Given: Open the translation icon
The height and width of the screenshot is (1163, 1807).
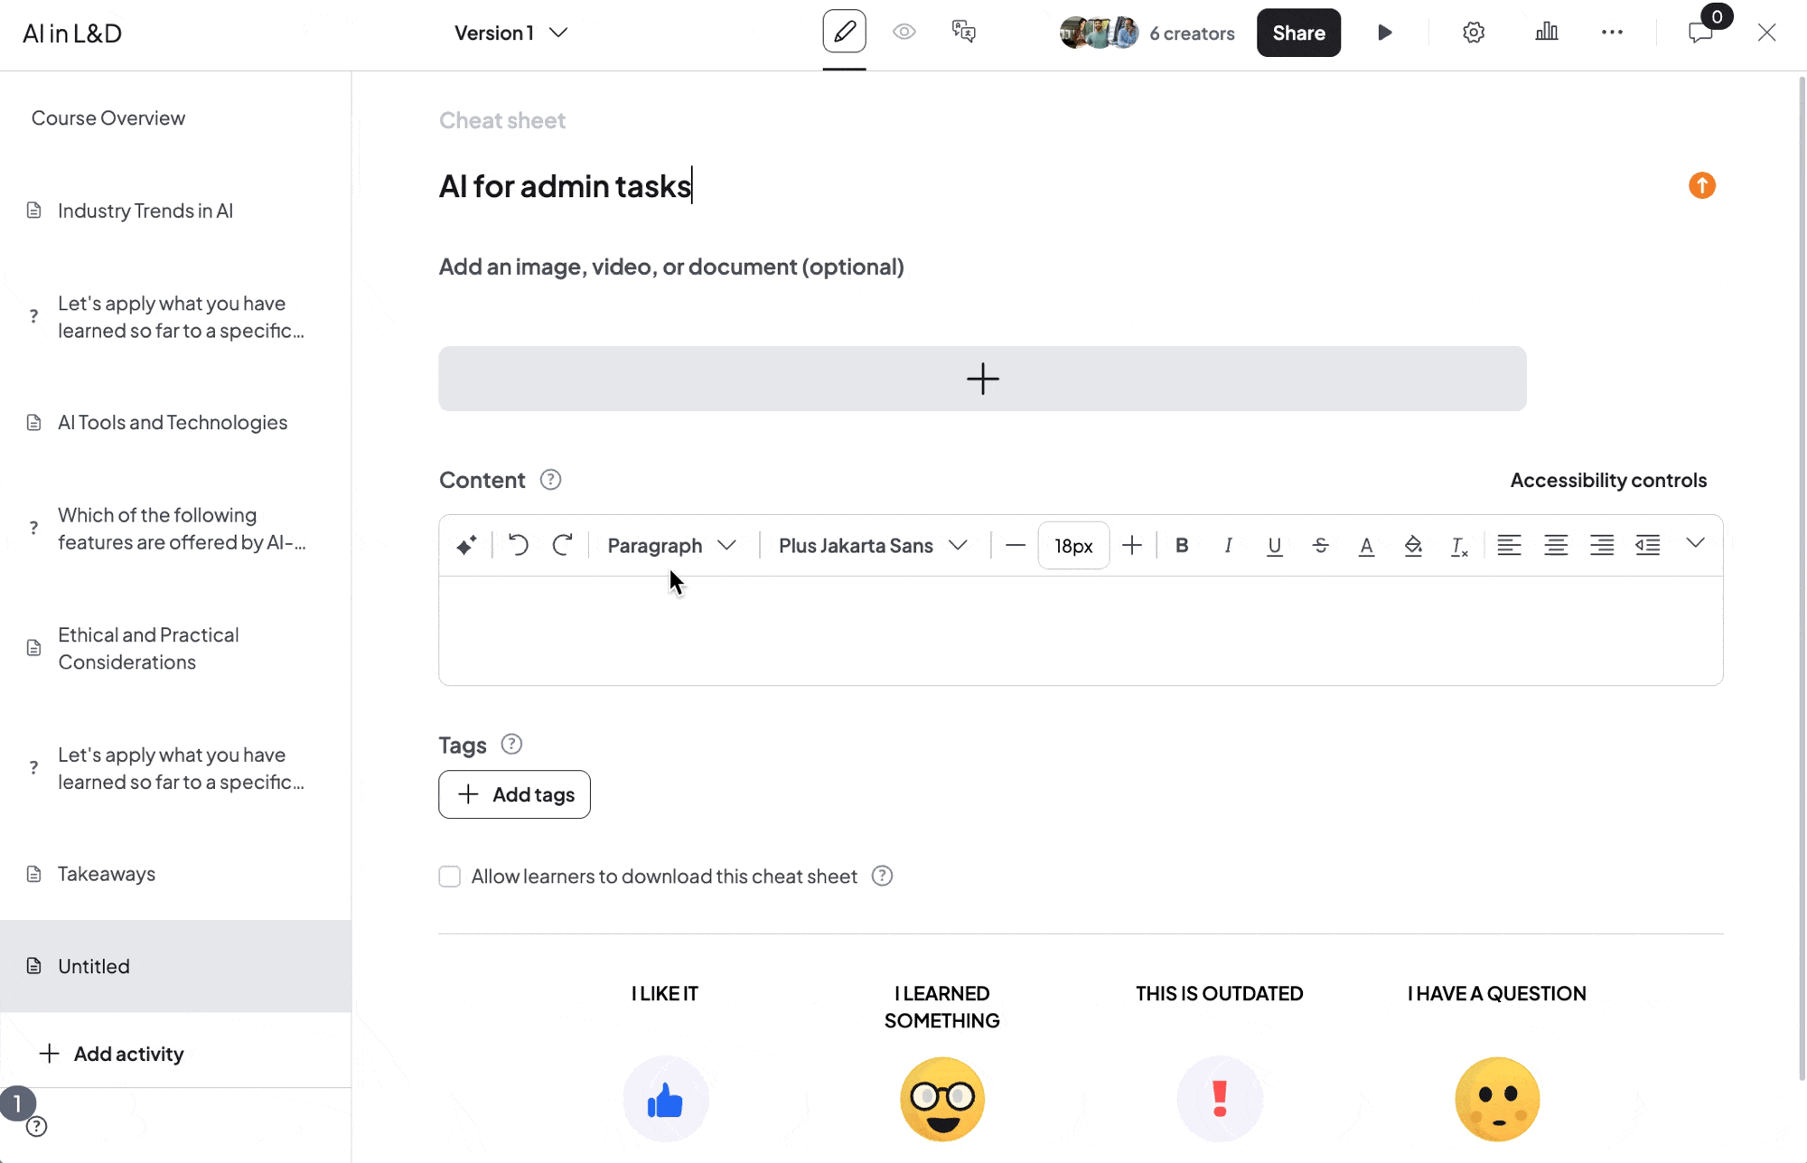Looking at the screenshot, I should 963,33.
